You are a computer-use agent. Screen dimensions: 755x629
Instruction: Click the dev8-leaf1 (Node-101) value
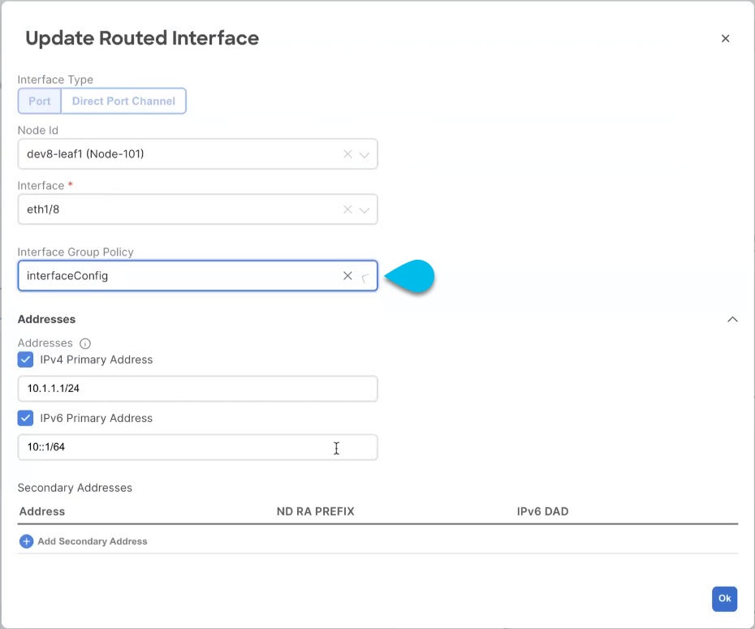coord(85,154)
